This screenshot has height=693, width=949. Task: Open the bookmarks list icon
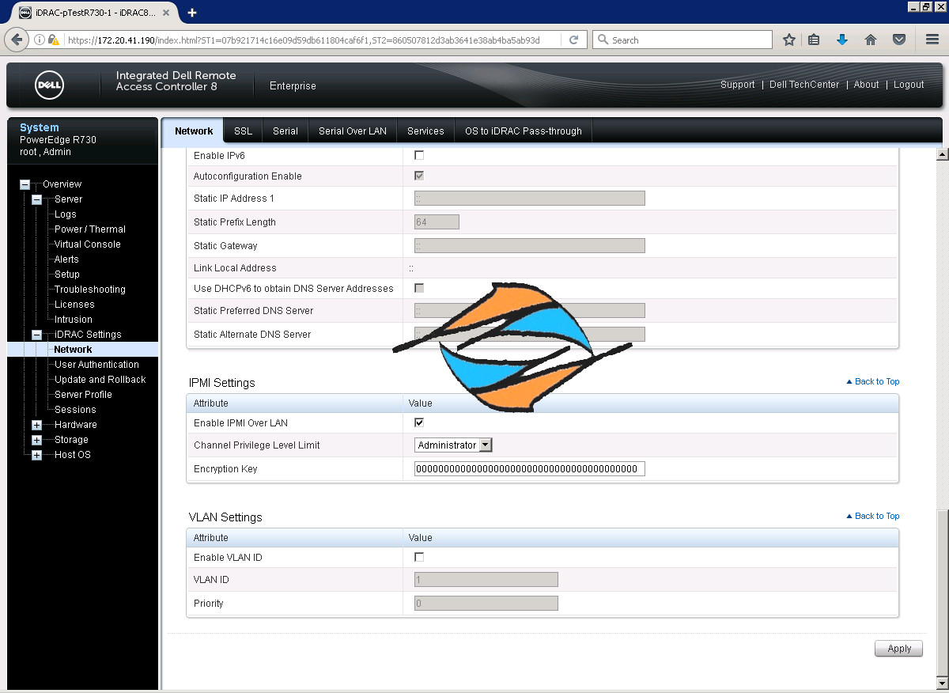tap(814, 40)
